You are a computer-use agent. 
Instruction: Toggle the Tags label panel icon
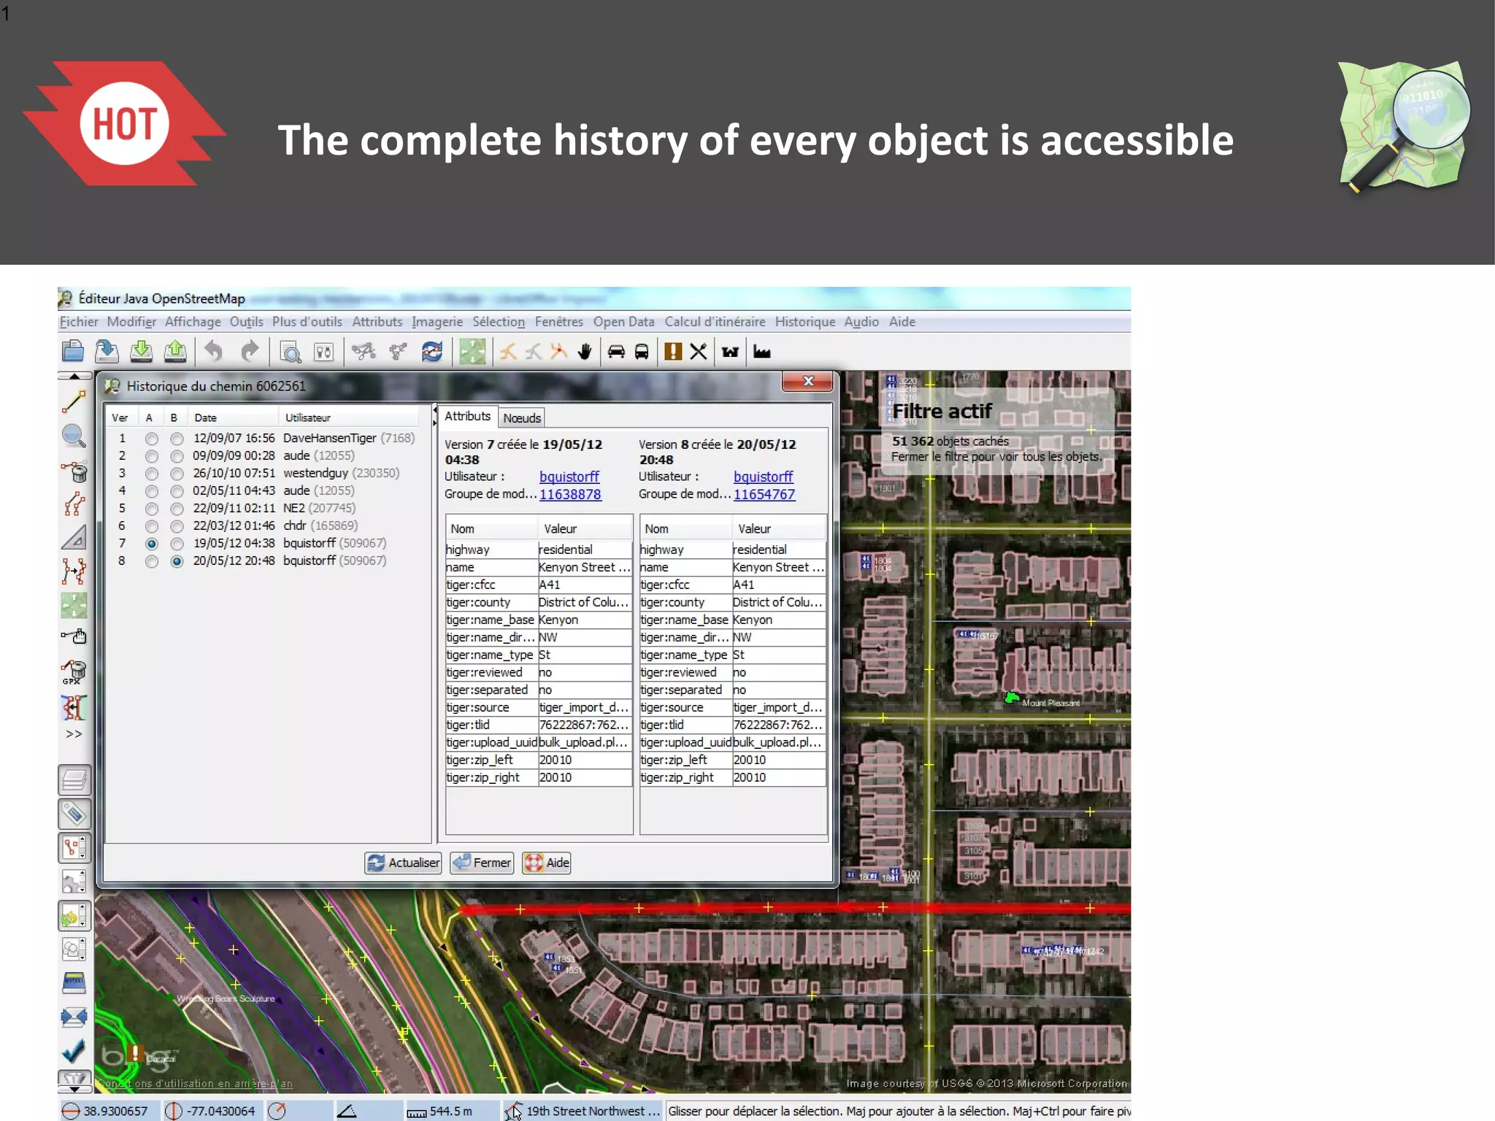[x=74, y=814]
